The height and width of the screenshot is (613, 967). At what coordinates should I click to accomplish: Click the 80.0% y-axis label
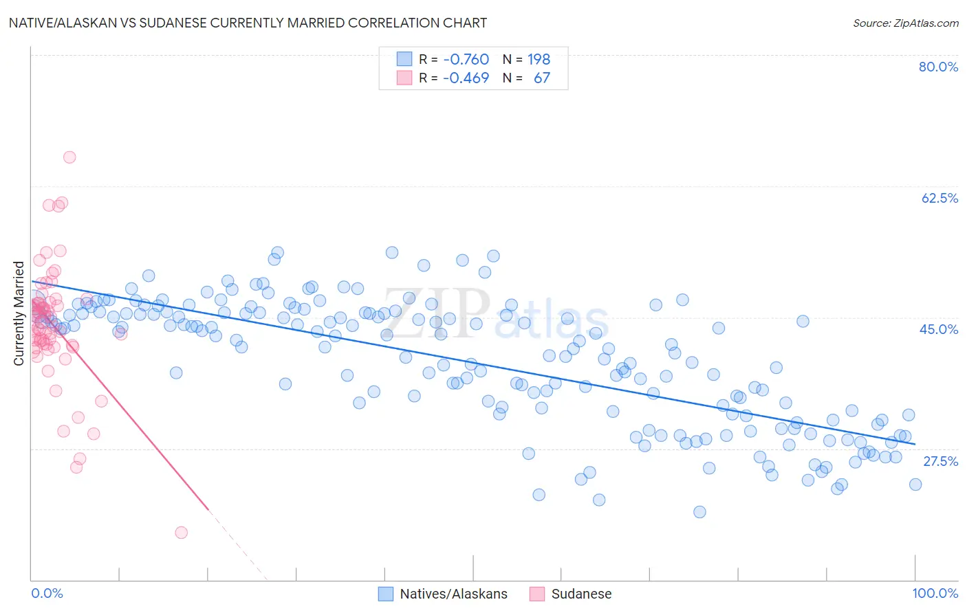pos(939,67)
